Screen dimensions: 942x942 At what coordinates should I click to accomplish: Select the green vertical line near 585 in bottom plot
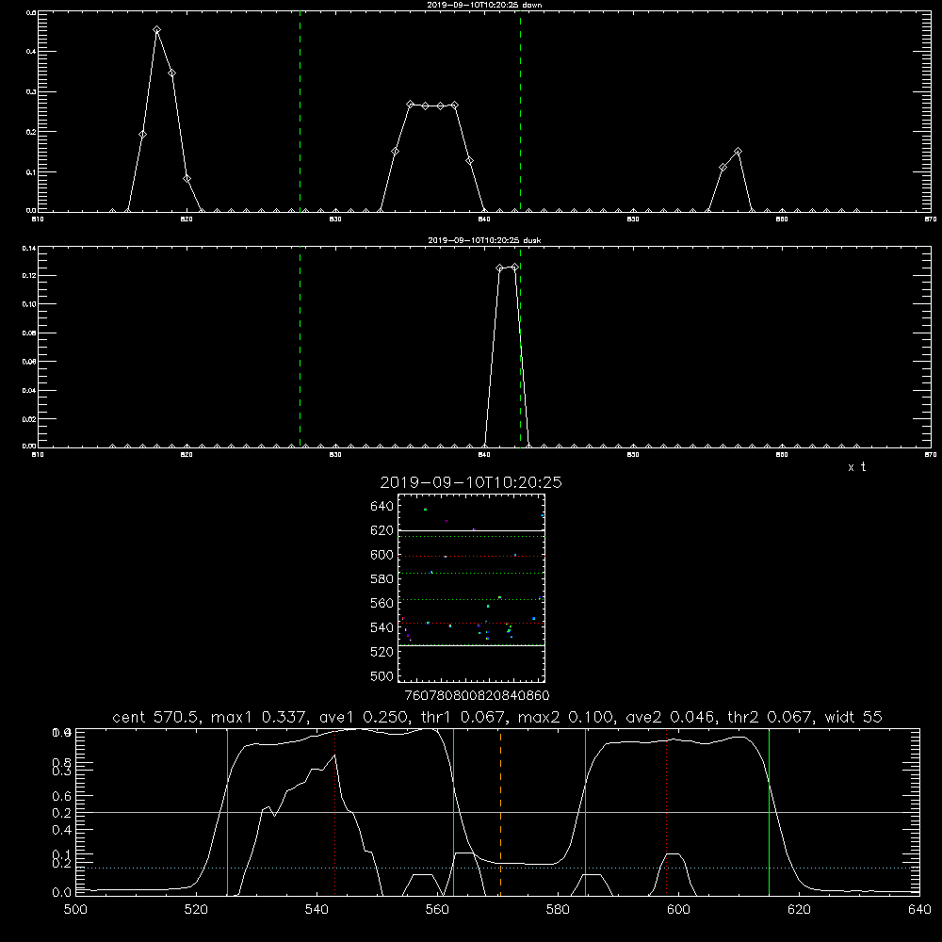585,812
